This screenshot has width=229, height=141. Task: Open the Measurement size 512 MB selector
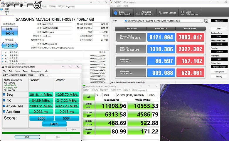[x=219, y=44]
